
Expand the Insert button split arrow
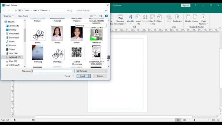click(x=89, y=76)
